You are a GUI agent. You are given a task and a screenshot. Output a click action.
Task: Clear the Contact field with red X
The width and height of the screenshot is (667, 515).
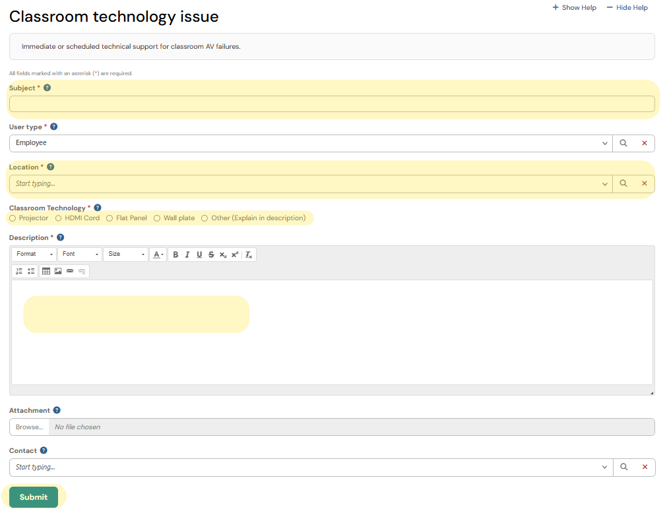click(x=645, y=467)
